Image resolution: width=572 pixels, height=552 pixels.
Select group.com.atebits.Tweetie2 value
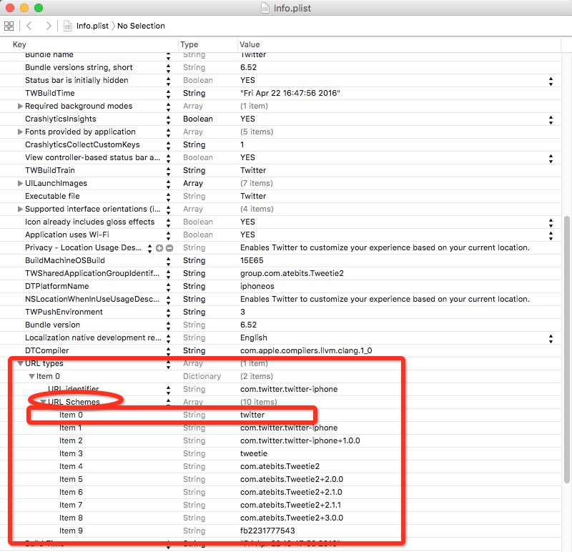pyautogui.click(x=292, y=273)
